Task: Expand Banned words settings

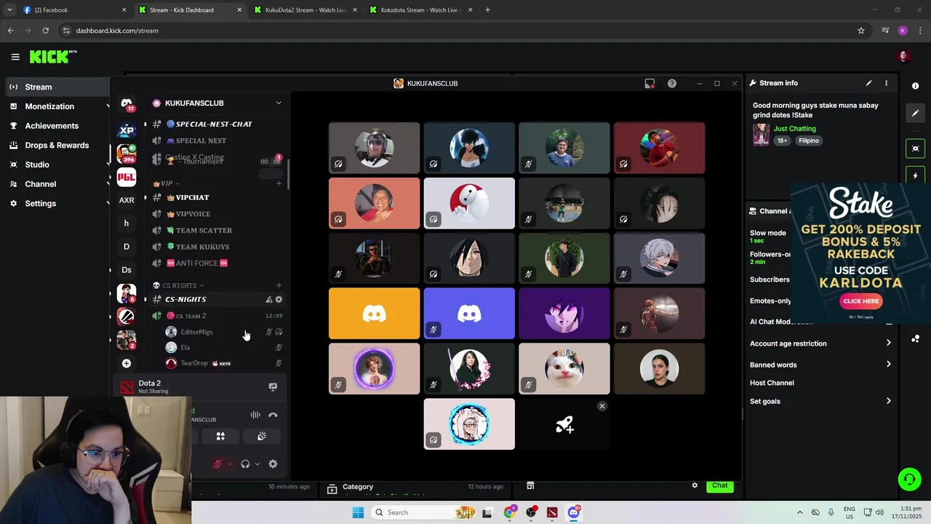Action: tap(820, 365)
